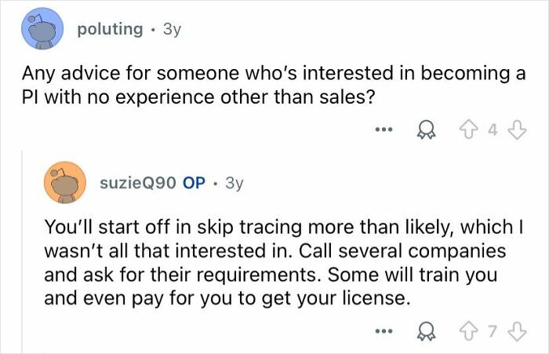The width and height of the screenshot is (549, 354).
Task: Visit the poluting username link
Action: (110, 29)
